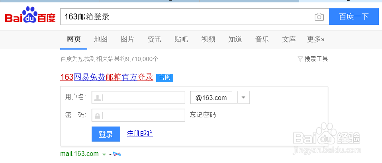Open the 163网易免费邮箱官方登录 result link

pyautogui.click(x=107, y=77)
